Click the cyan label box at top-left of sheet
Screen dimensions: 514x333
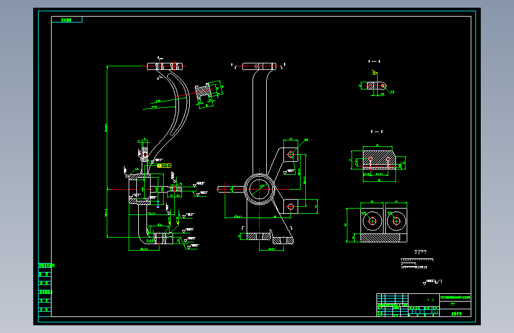click(66, 20)
